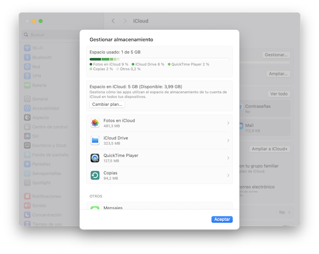Click the 127,5 MB size text

tap(111, 161)
